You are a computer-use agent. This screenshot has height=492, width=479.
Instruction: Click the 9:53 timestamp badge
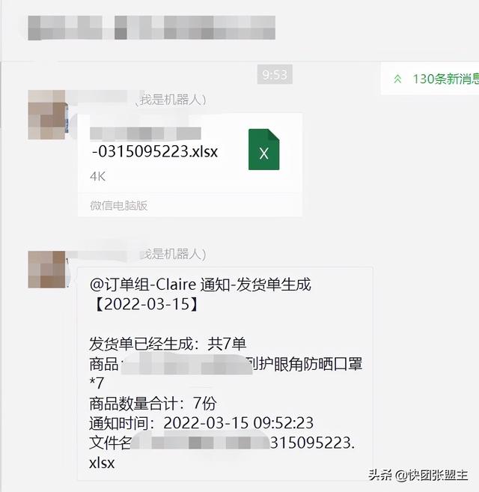coord(275,74)
